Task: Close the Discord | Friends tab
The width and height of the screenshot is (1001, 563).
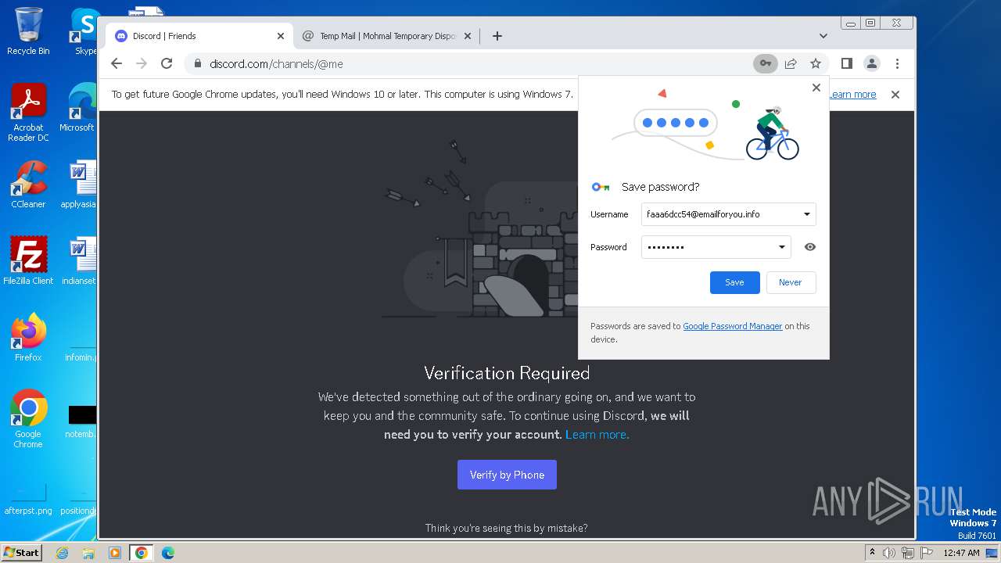Action: click(281, 36)
